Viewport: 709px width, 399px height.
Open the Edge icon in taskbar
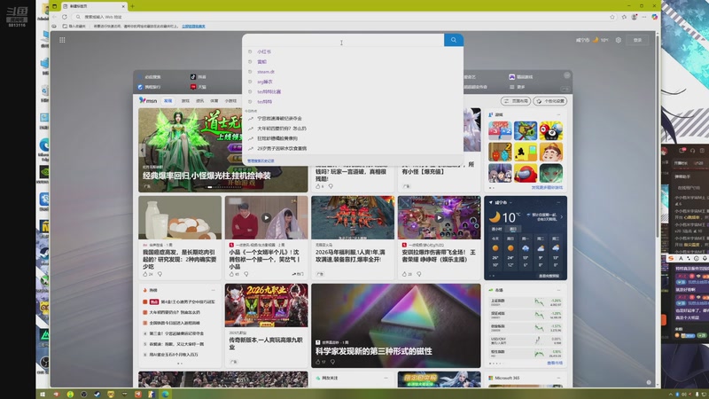coord(165,394)
